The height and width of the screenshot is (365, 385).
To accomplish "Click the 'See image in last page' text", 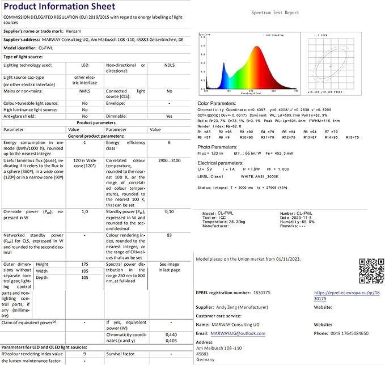I will click(170, 267).
